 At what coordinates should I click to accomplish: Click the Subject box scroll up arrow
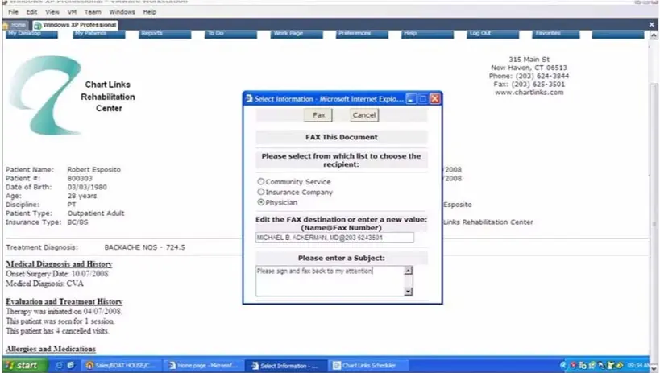point(408,271)
